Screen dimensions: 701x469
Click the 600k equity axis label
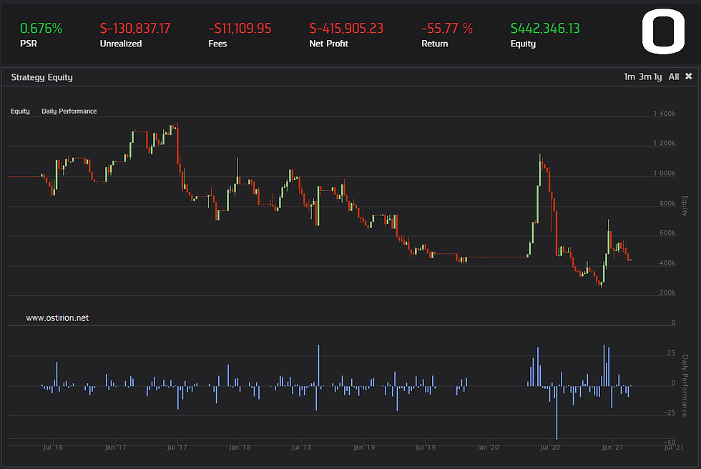click(667, 233)
